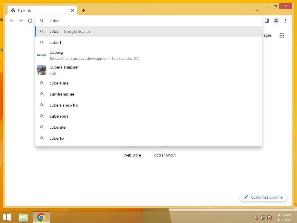Click the search icon beside 'cube root'
The image size is (297, 223).
click(x=42, y=116)
